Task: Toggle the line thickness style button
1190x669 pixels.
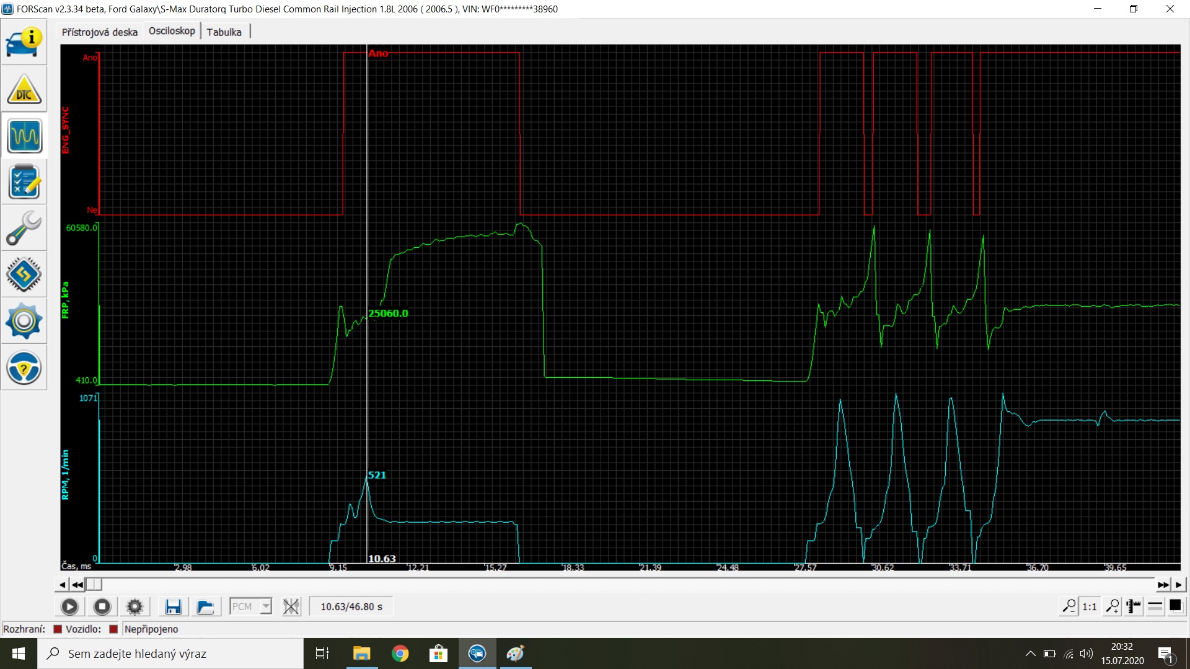Action: (x=1155, y=606)
